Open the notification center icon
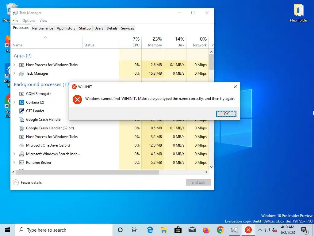Image resolution: width=314 pixels, height=236 pixels. (x=304, y=230)
